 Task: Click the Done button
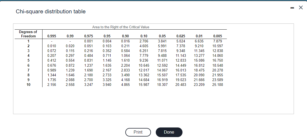point(169,132)
